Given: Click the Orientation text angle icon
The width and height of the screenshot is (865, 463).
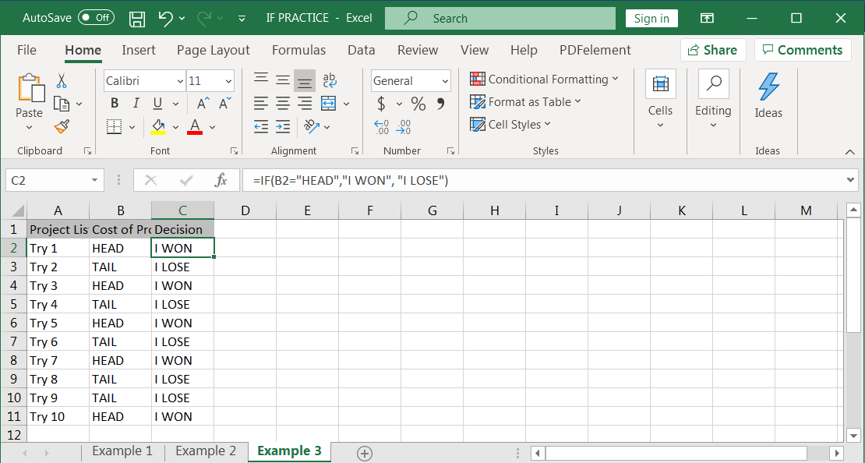Looking at the screenshot, I should tap(312, 127).
